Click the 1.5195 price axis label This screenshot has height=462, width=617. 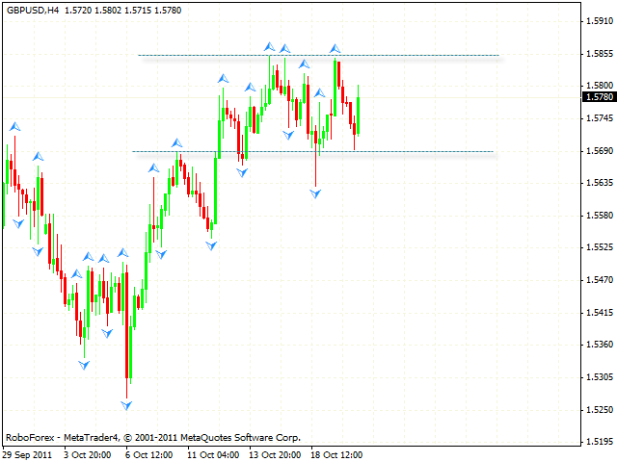pyautogui.click(x=598, y=443)
